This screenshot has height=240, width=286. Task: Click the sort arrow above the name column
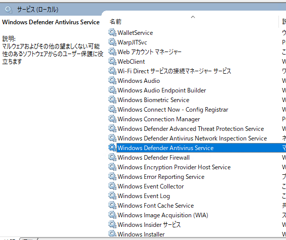point(193,17)
